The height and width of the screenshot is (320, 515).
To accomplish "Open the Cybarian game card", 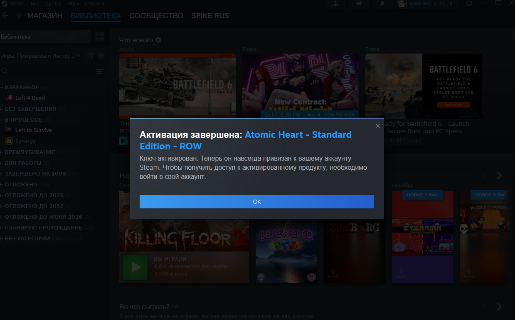I will [x=423, y=237].
